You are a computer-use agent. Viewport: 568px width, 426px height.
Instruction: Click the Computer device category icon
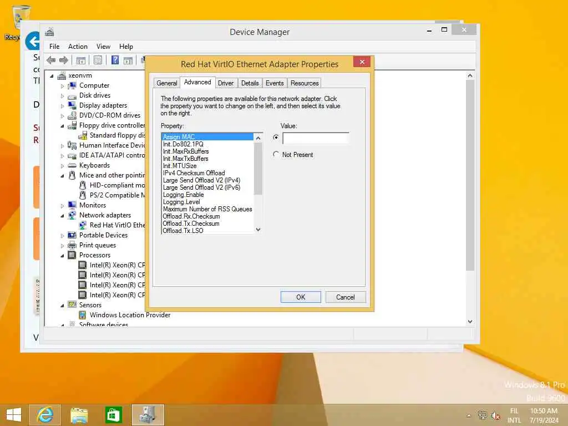pyautogui.click(x=72, y=85)
